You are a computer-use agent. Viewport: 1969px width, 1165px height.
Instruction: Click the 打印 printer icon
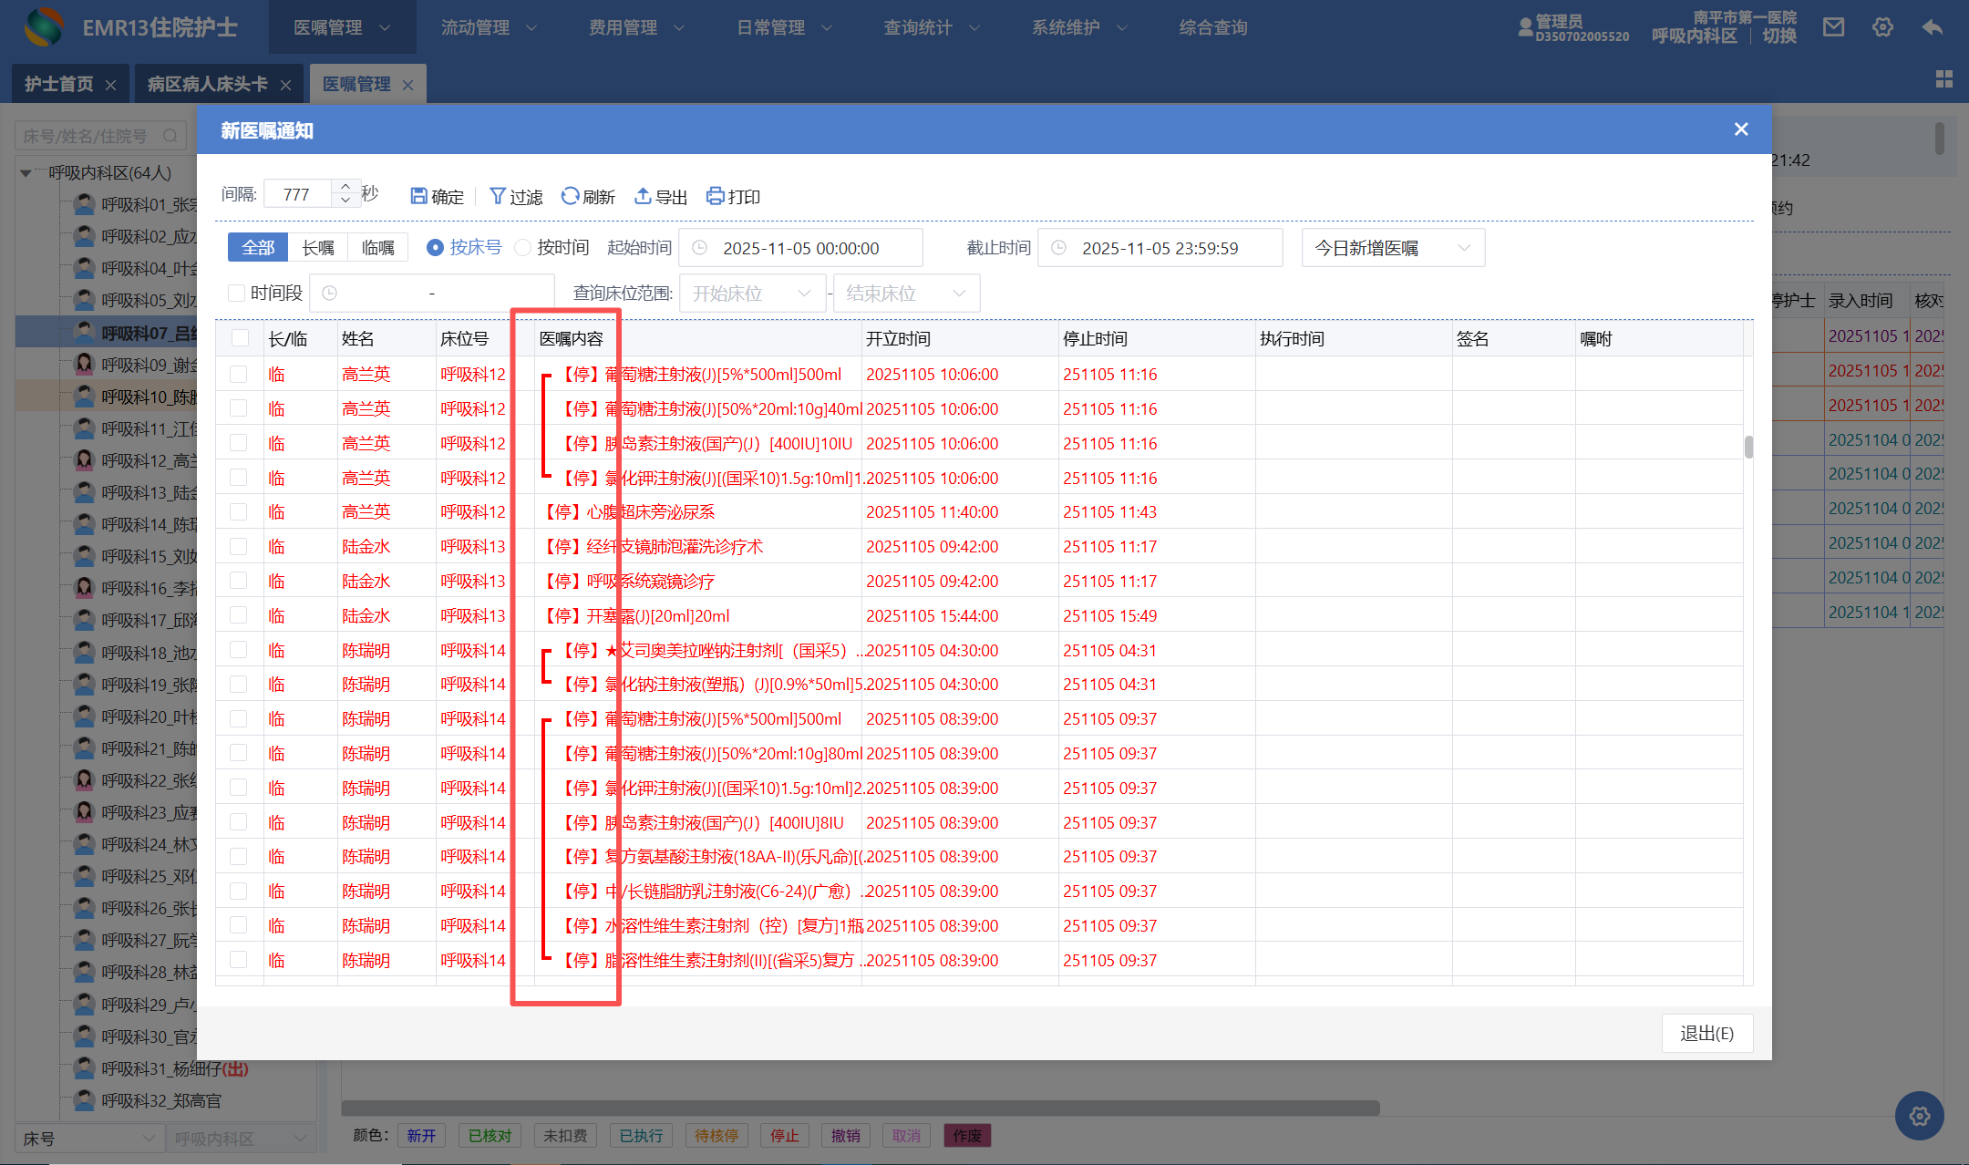click(716, 196)
